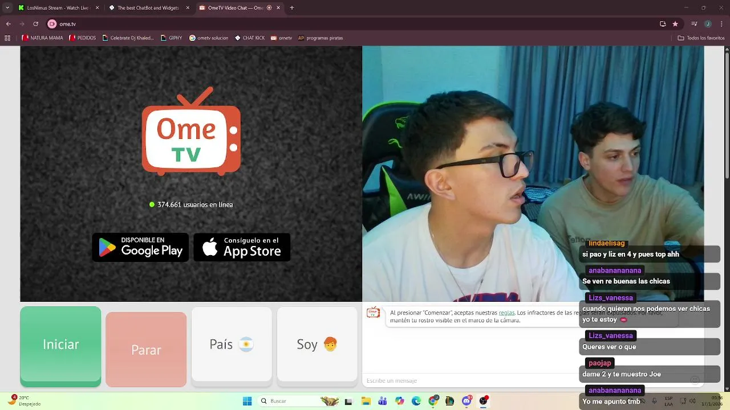Open the reglas link in the chat notice
This screenshot has height=410, width=730.
[x=506, y=313]
